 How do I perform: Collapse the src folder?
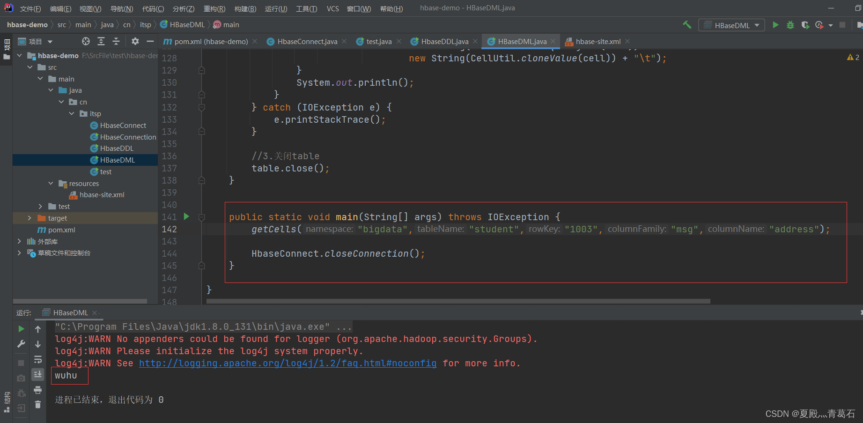point(30,67)
